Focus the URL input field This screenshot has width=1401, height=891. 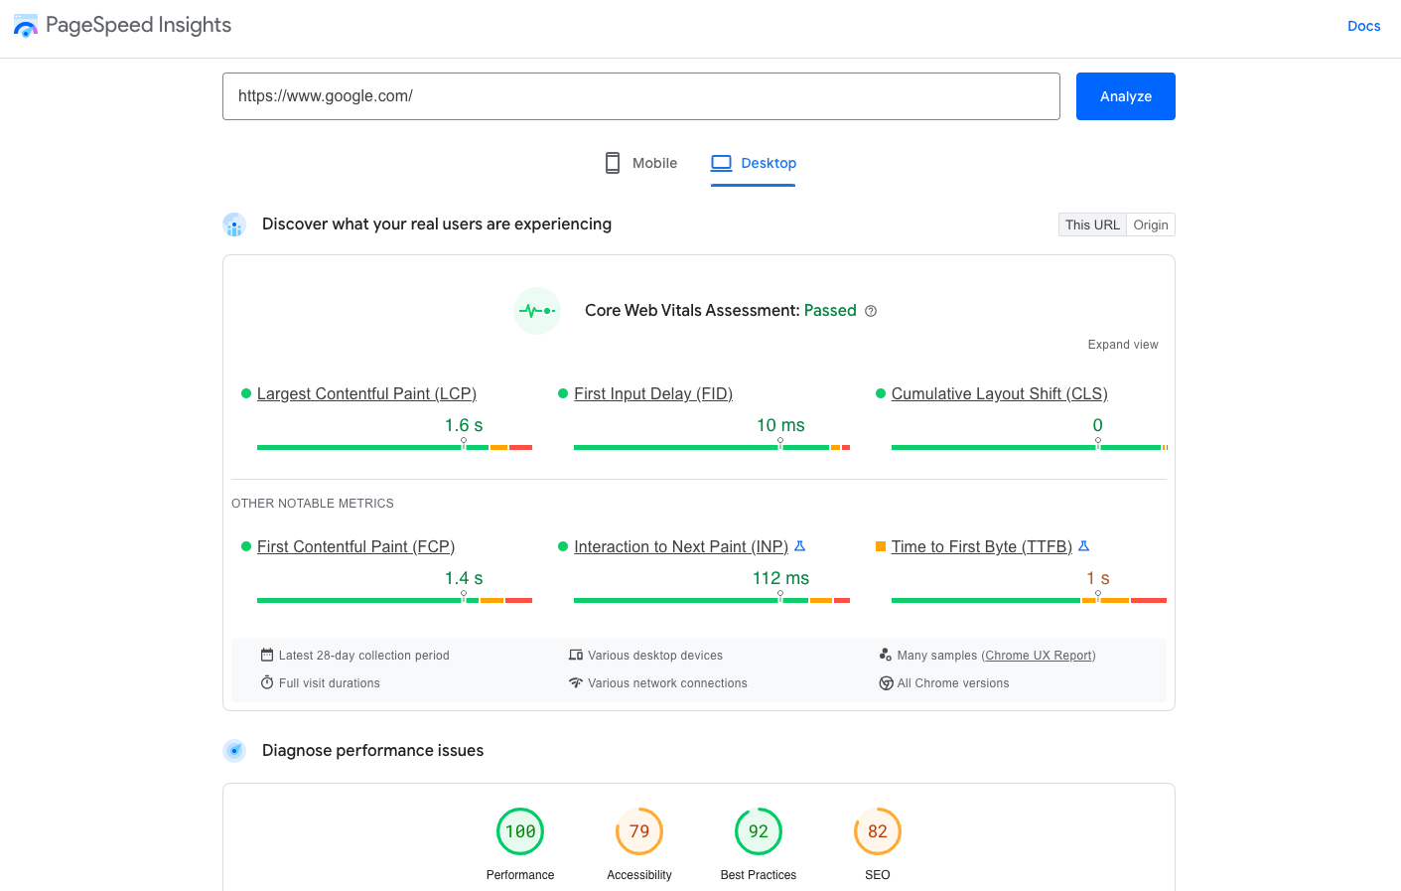(641, 96)
